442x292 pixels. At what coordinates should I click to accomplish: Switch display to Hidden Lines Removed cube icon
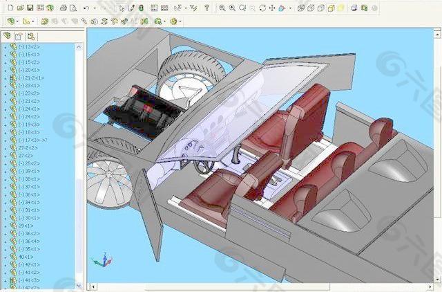(x=320, y=8)
